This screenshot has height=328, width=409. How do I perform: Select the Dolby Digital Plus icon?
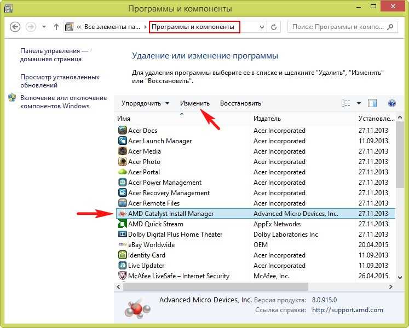click(x=122, y=234)
